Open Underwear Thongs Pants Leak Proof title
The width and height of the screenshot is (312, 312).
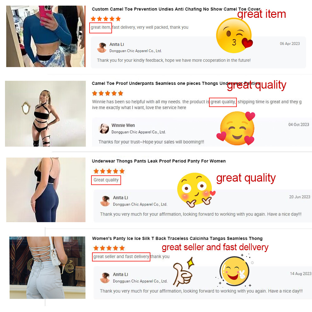coord(159,161)
